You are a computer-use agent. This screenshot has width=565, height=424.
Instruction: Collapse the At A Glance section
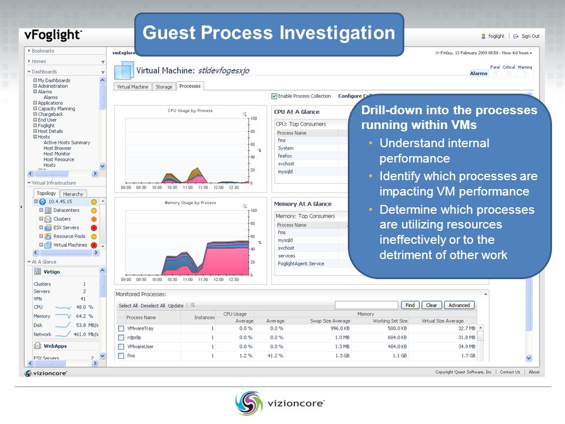pyautogui.click(x=29, y=261)
